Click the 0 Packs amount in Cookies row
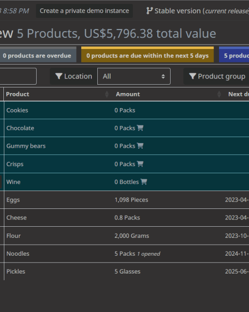The width and height of the screenshot is (249, 312). 124,110
